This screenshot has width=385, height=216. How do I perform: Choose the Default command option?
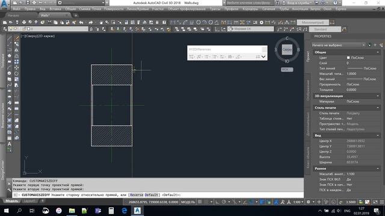point(151,195)
